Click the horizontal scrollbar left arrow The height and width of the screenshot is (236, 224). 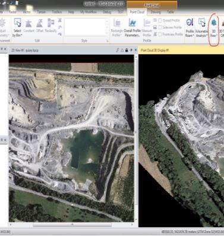click(11, 225)
